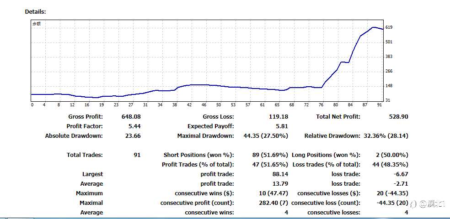
Task: Click the 5.81 expected payoff value
Action: tap(282, 126)
